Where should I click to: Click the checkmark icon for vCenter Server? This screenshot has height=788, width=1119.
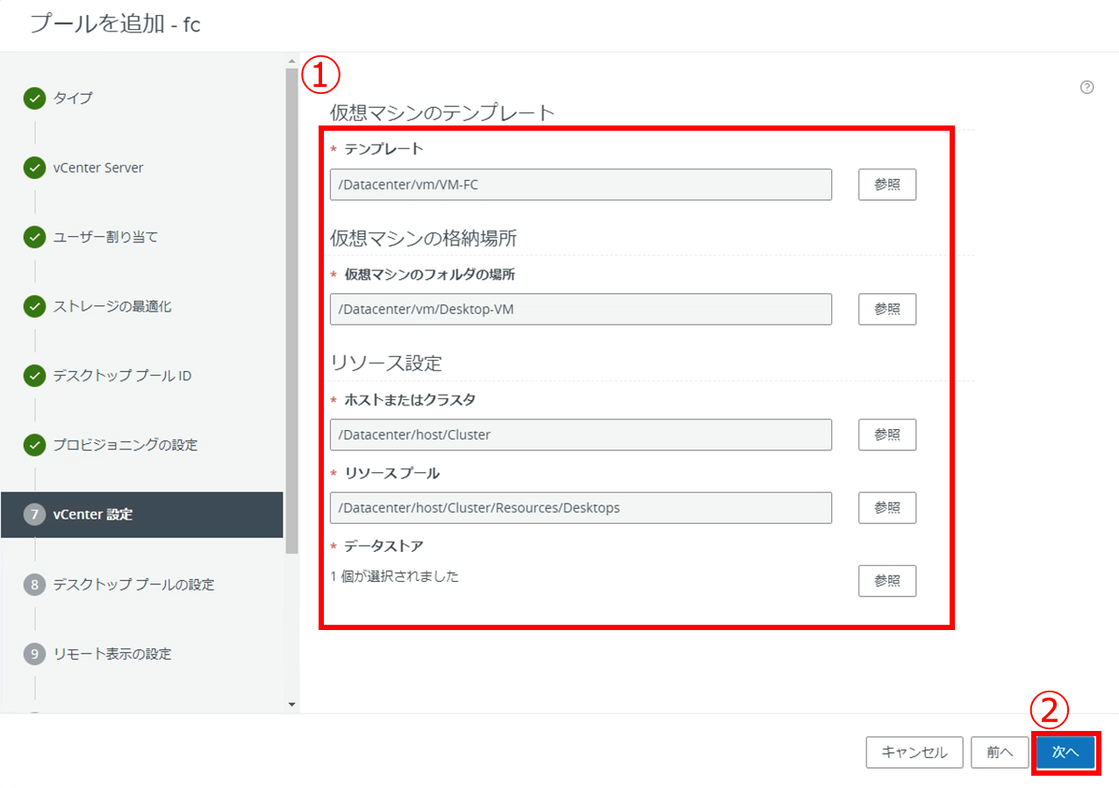point(34,168)
